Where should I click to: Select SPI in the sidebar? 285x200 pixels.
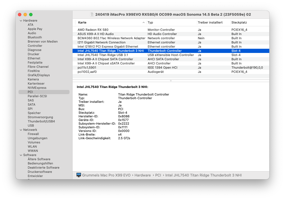[x=30, y=109]
